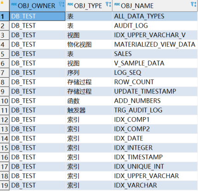Select row number 19 header
The image size is (198, 191).
coord(5,185)
